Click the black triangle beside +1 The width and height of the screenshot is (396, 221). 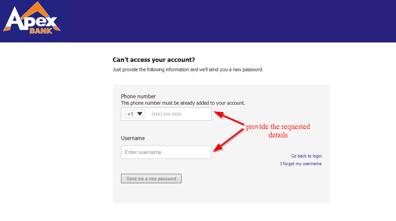pos(140,114)
